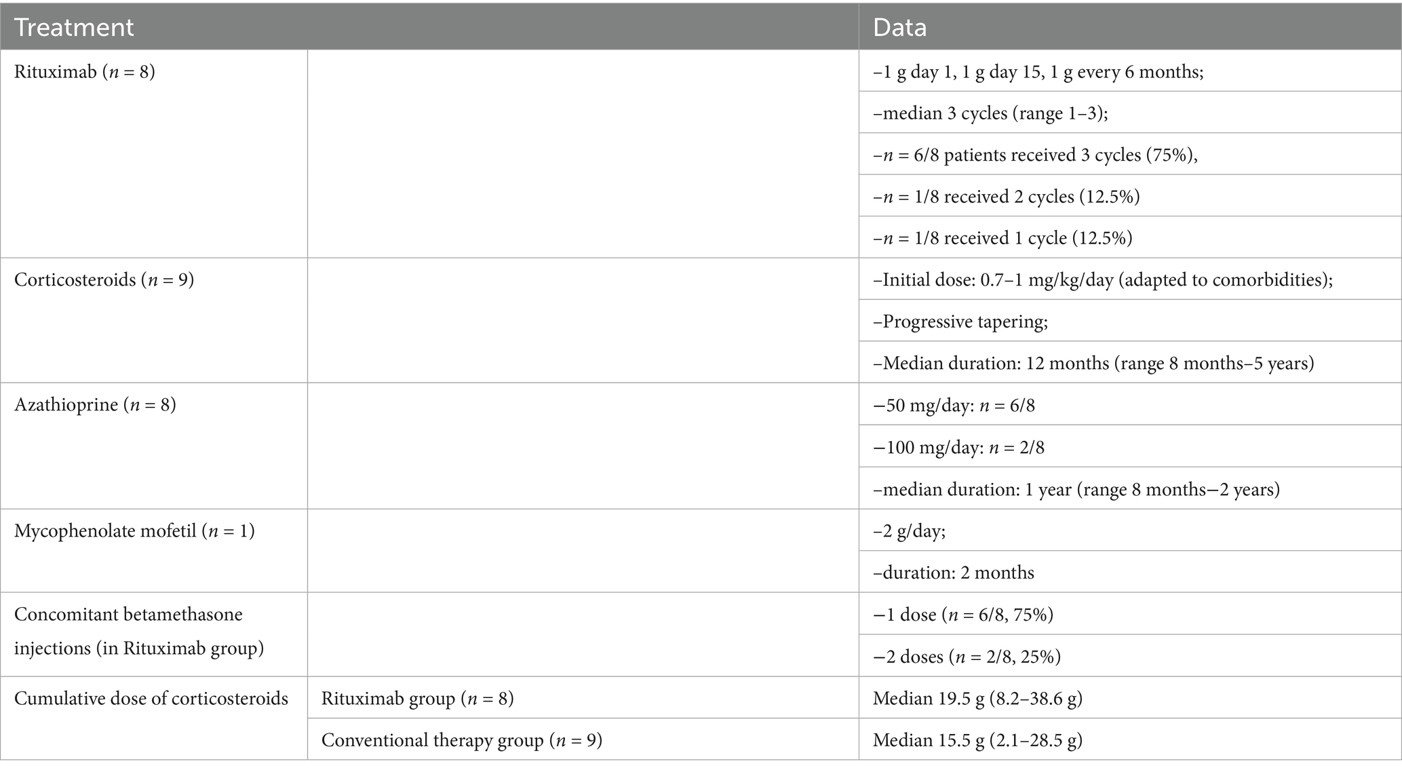This screenshot has width=1402, height=772.
Task: Select the median 3 cycles row
Action: point(990,113)
